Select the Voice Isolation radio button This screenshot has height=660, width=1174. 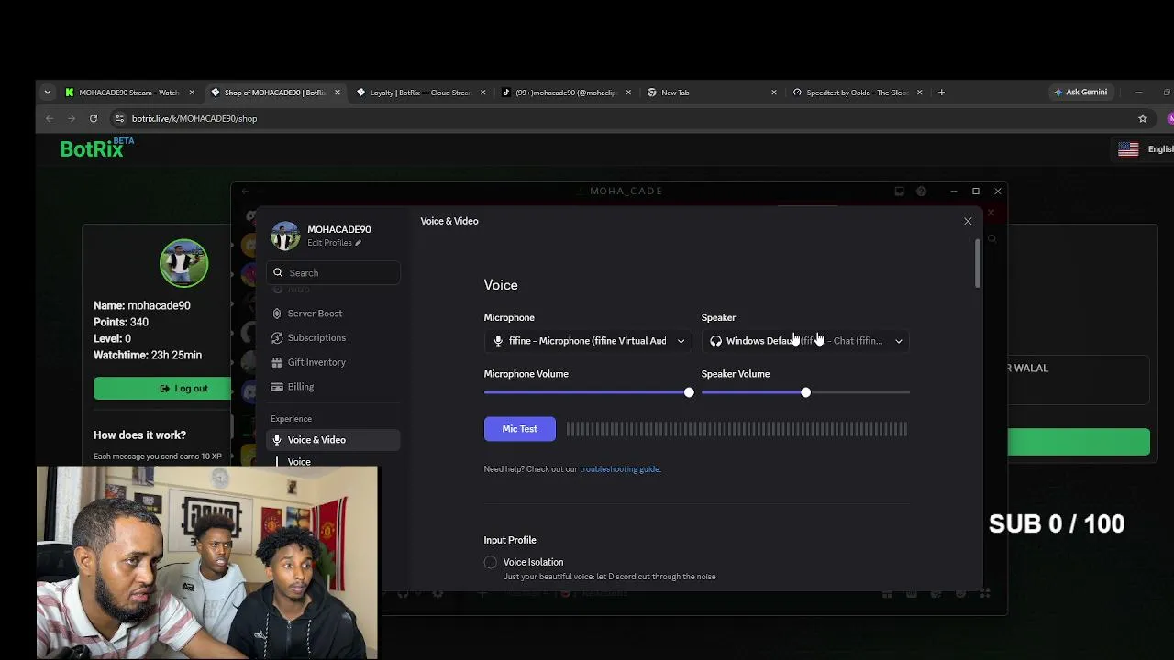click(491, 562)
